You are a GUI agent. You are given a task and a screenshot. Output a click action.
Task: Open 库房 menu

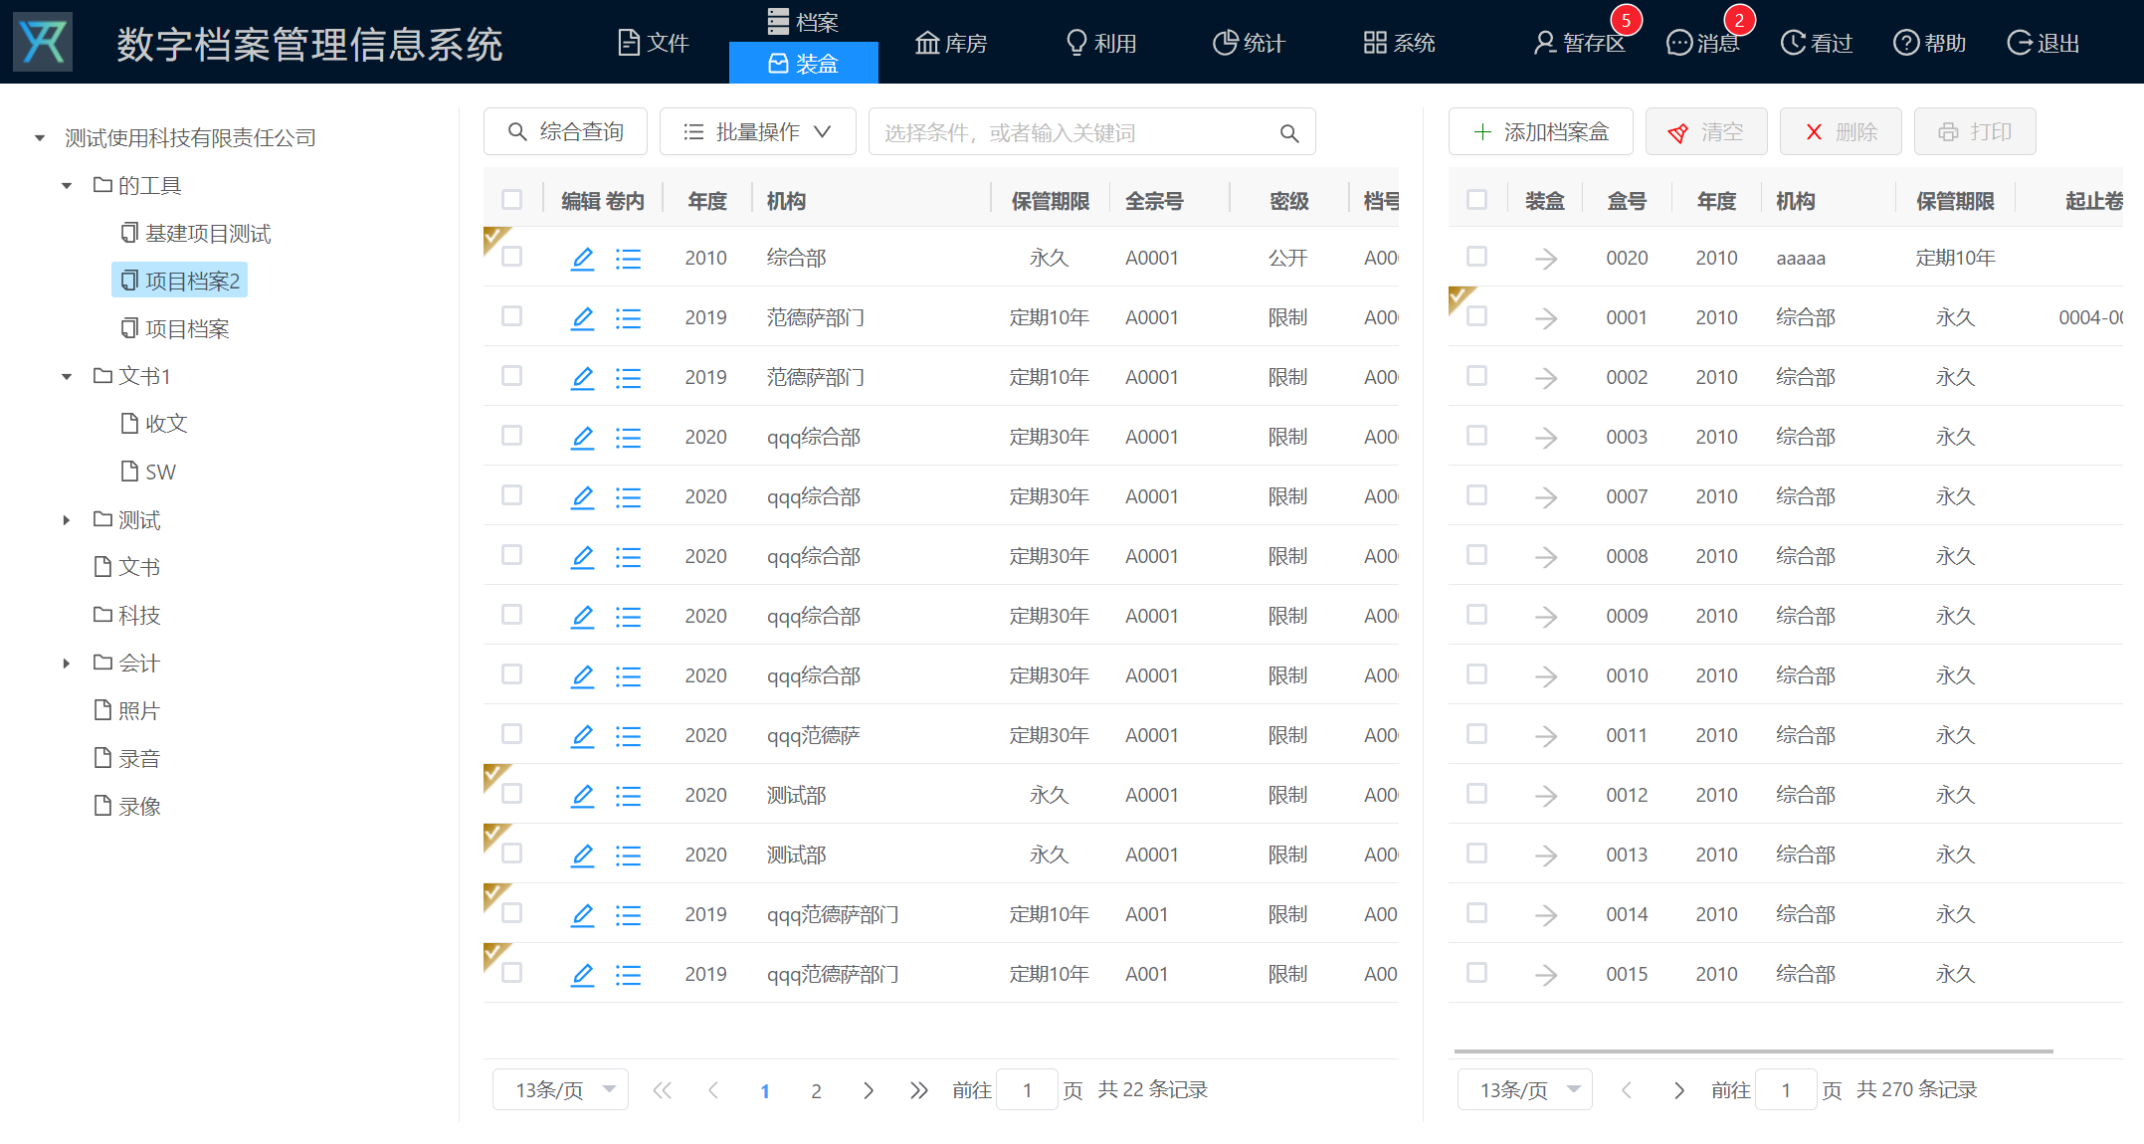tap(951, 43)
